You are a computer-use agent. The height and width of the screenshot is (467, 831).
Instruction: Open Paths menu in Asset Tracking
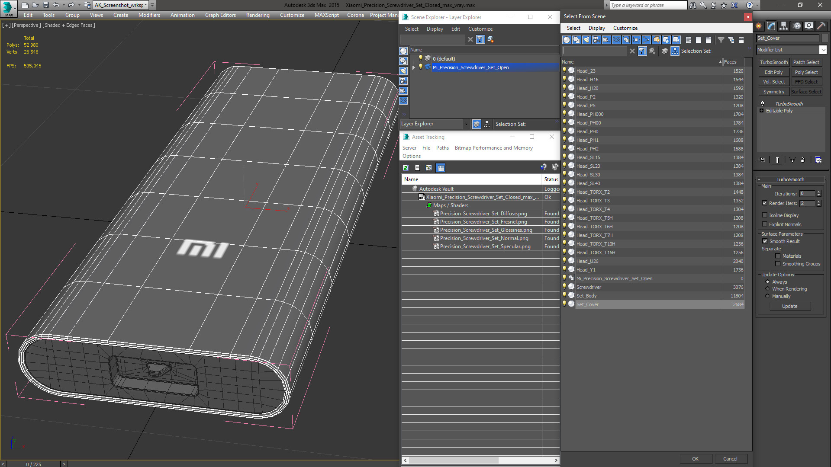coord(442,148)
